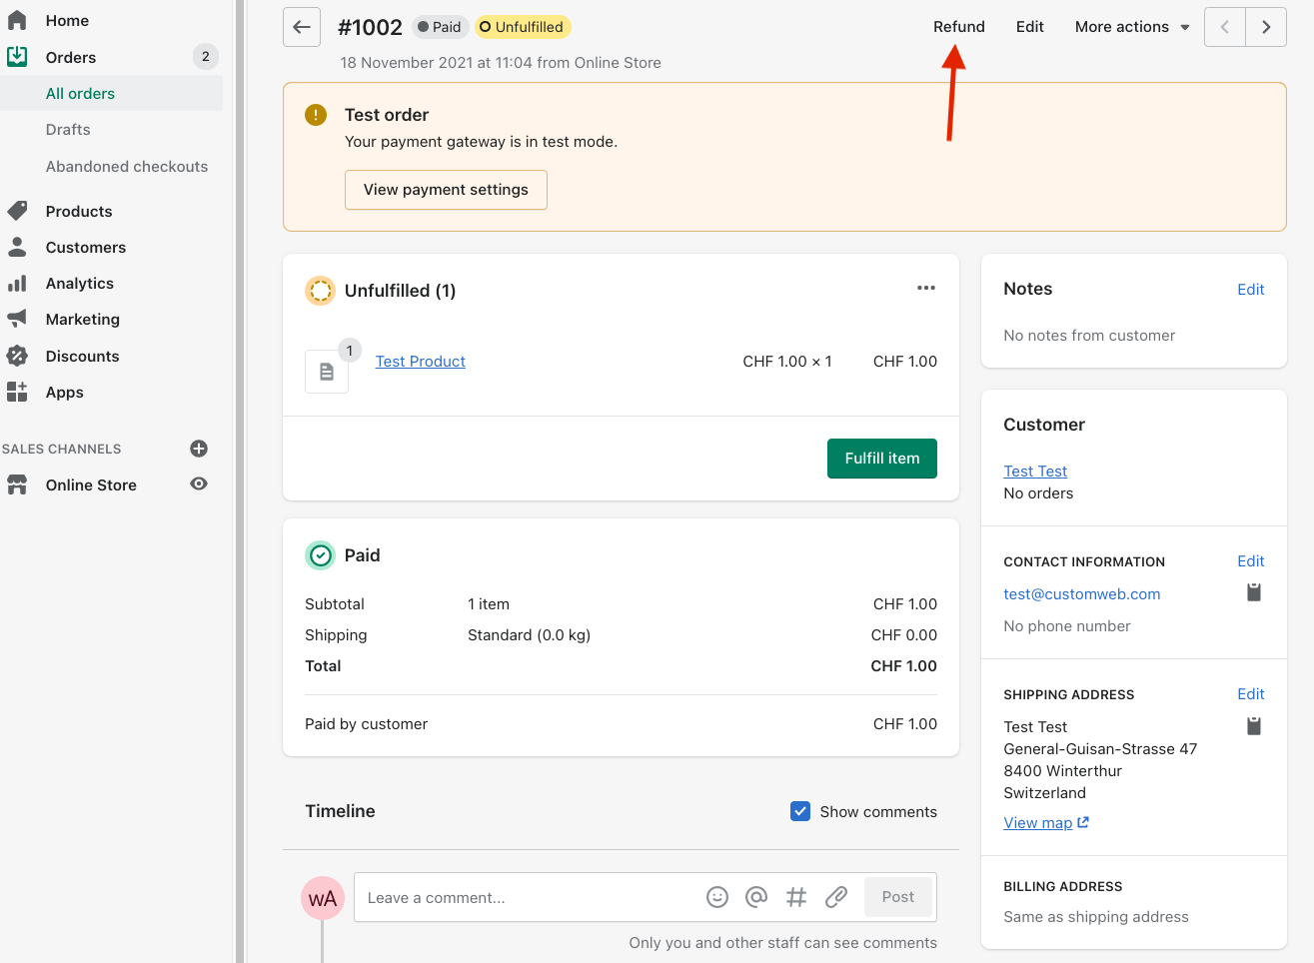Open the Products section in sidebar

tap(79, 212)
